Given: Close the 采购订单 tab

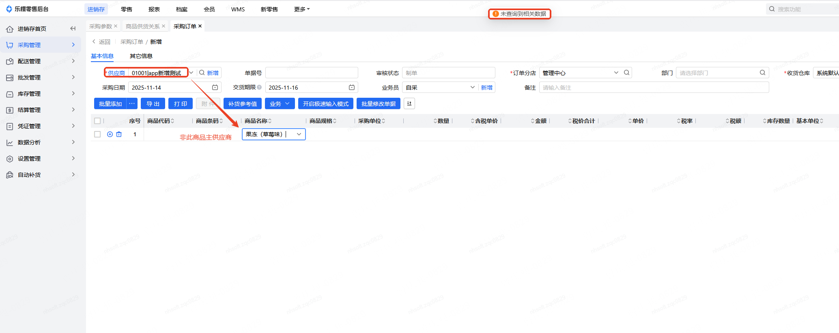Looking at the screenshot, I should click(x=200, y=26).
